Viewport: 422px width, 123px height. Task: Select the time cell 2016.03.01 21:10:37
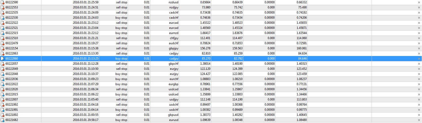click(86, 74)
